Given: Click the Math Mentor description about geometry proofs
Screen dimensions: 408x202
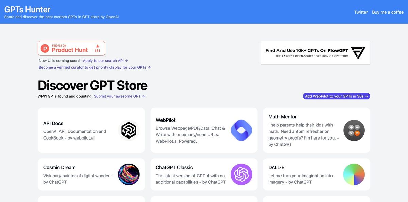Looking at the screenshot, I should [x=304, y=134].
